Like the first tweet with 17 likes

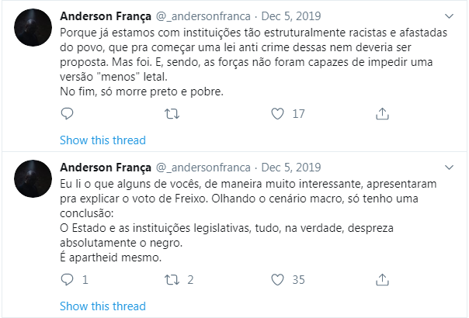[x=277, y=114]
